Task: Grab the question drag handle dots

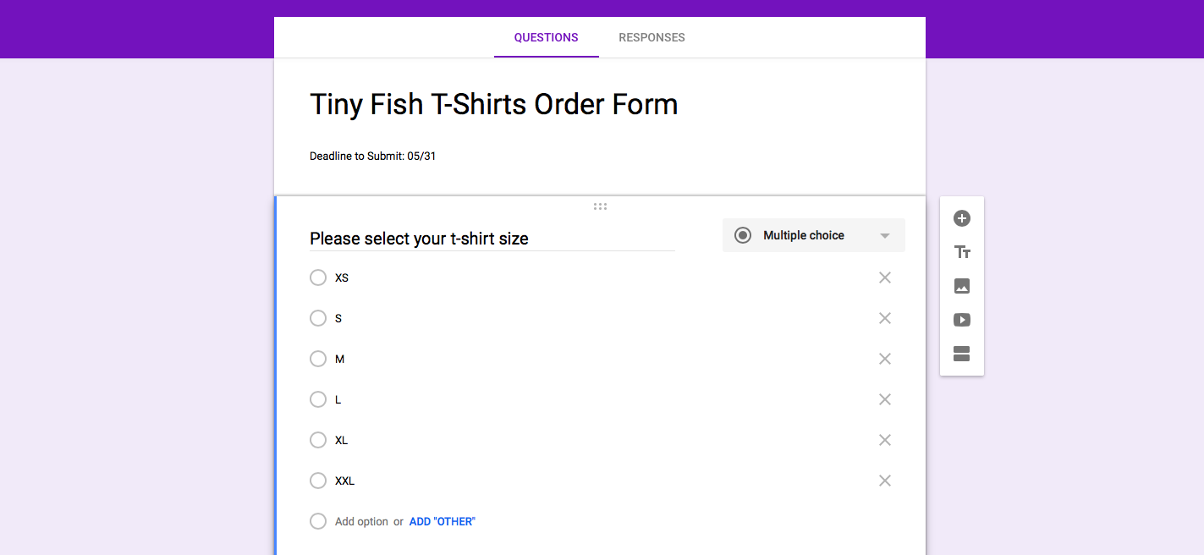Action: [x=600, y=206]
